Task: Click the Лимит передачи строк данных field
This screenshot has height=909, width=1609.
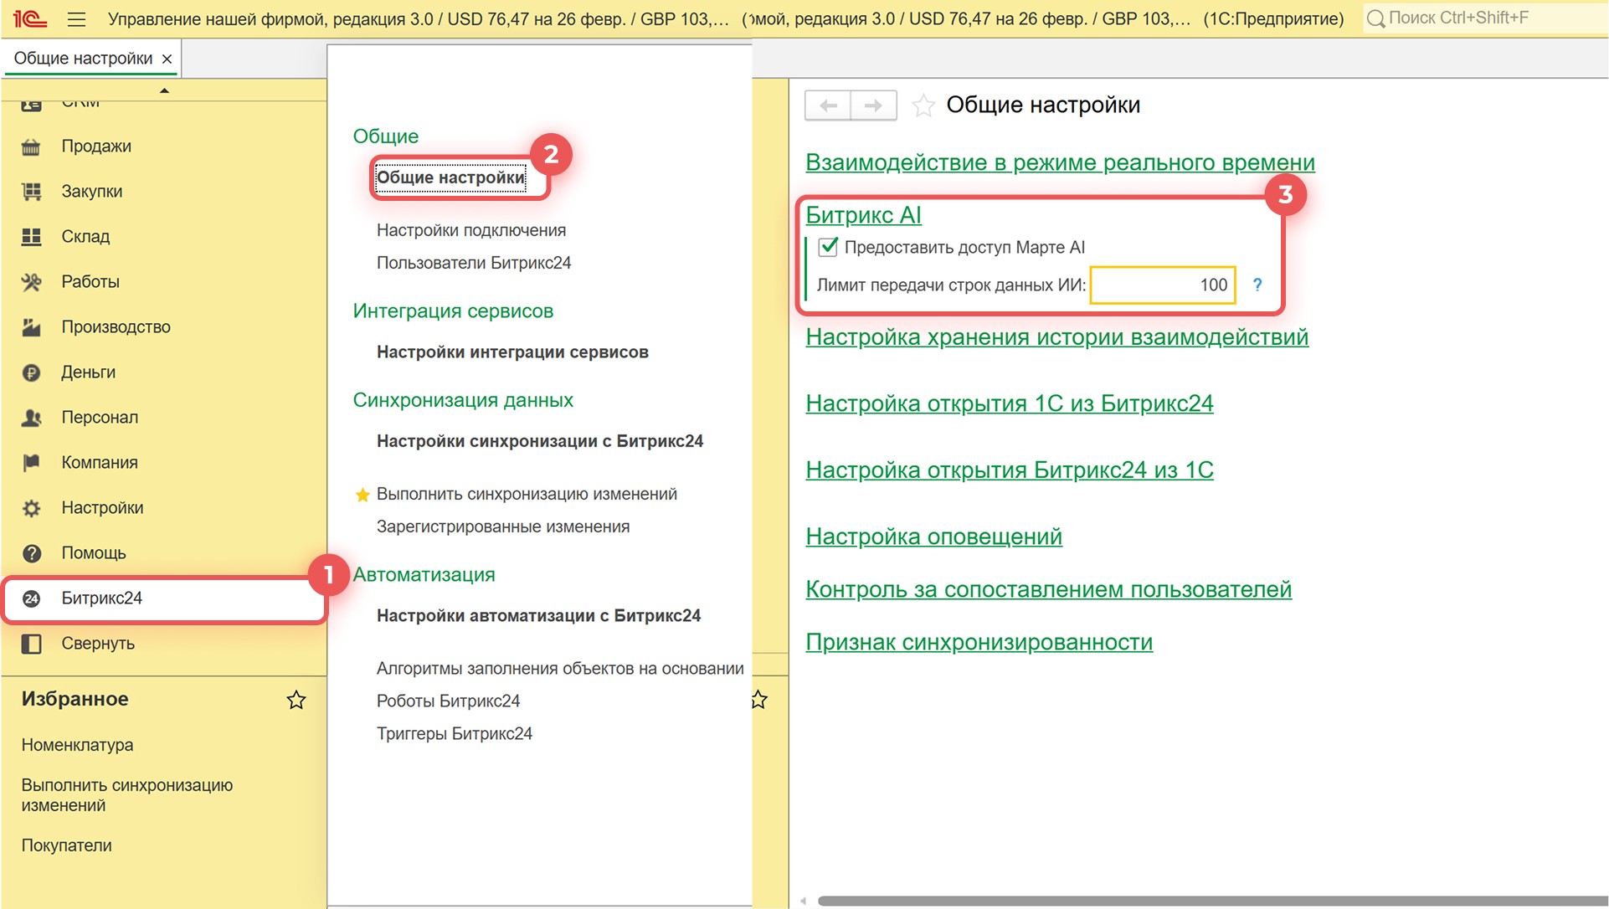Action: click(x=1162, y=285)
